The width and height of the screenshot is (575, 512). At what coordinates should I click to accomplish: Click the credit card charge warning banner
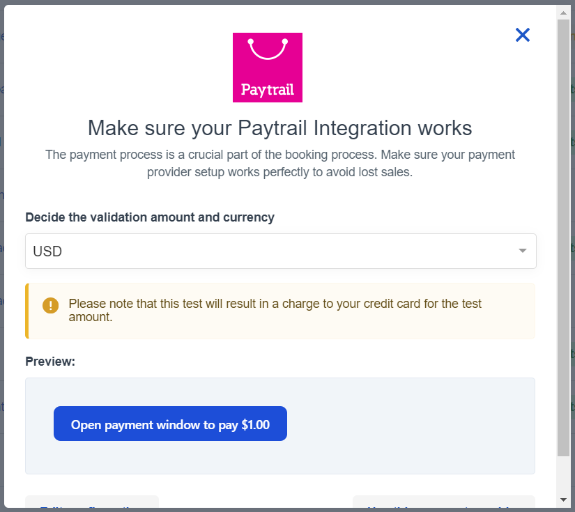tap(280, 311)
